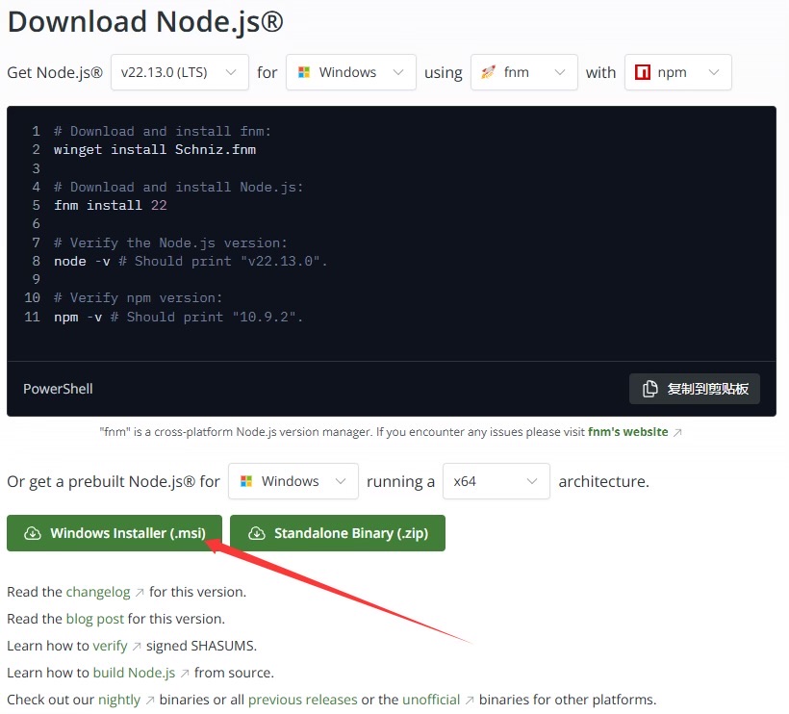The image size is (789, 714).
Task: Open the x64 architecture dropdown
Action: [x=496, y=481]
